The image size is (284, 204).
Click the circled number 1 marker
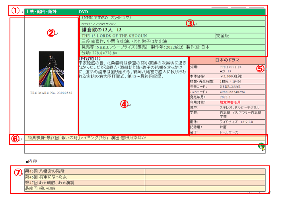click(15, 11)
